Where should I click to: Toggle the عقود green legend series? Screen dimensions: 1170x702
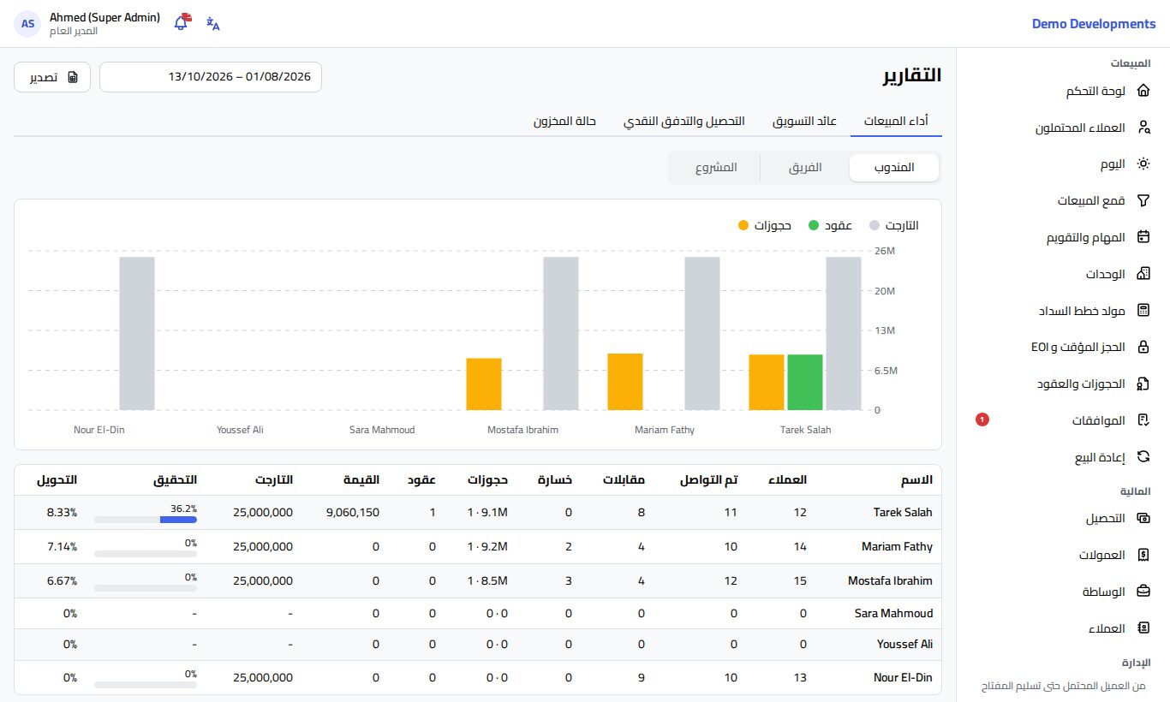tap(830, 225)
